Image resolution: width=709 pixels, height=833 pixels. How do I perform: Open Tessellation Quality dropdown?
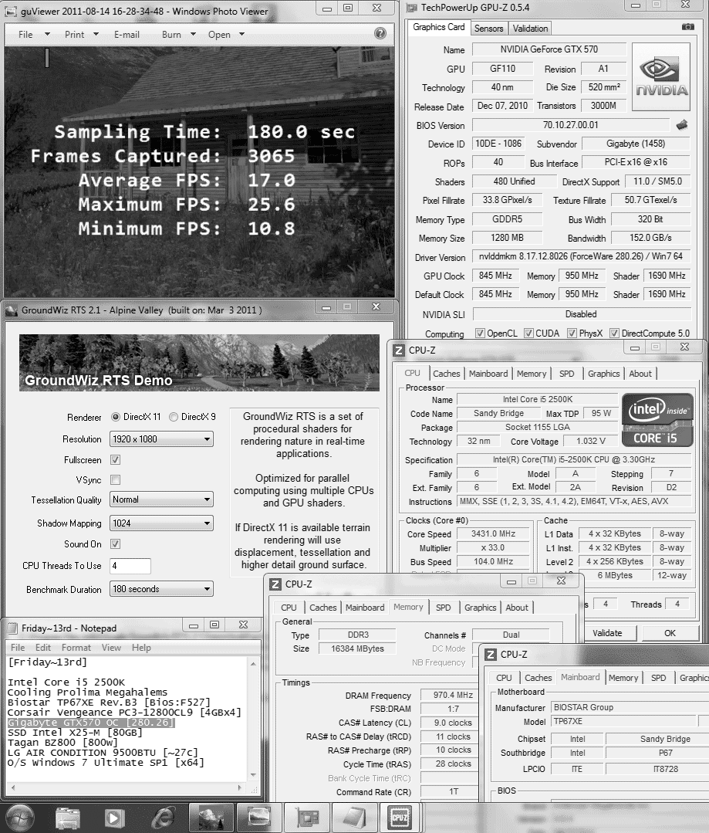[161, 499]
